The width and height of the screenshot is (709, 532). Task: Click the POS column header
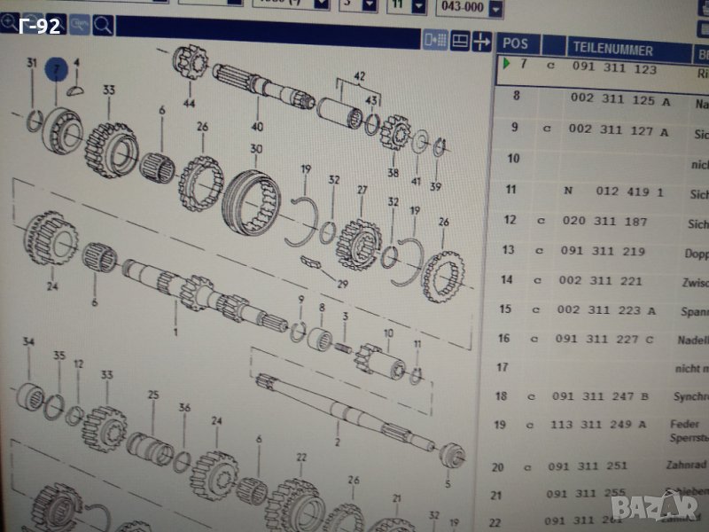(x=515, y=43)
